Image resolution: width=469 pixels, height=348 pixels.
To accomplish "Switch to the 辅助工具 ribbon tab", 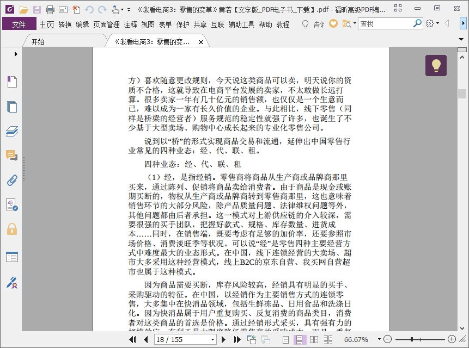I will pos(241,24).
